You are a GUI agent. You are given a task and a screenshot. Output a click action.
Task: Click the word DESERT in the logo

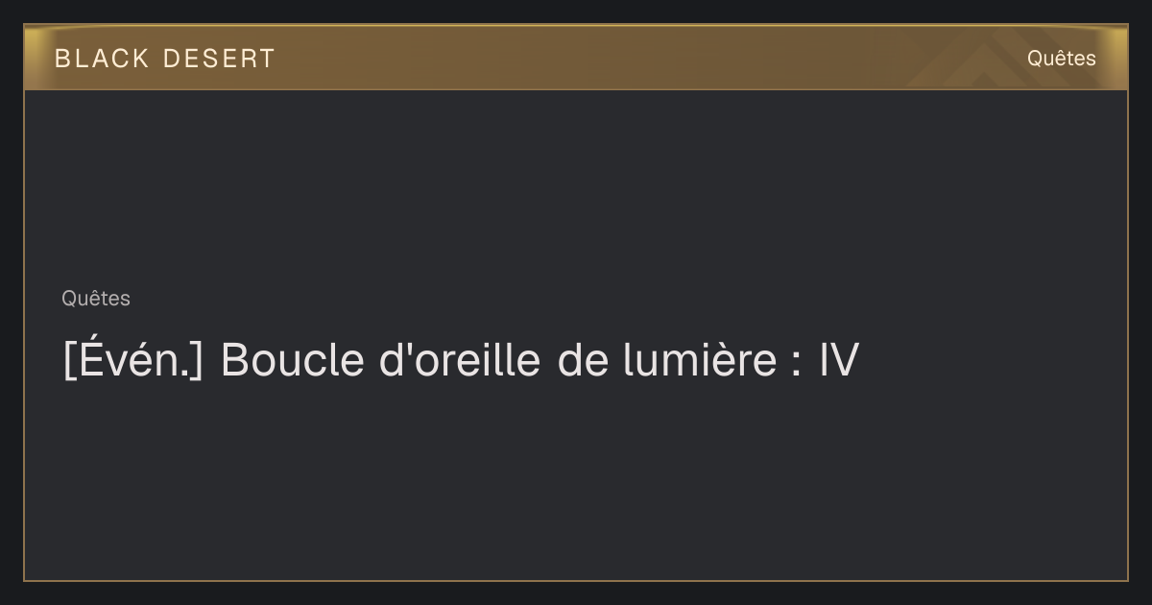(x=219, y=59)
